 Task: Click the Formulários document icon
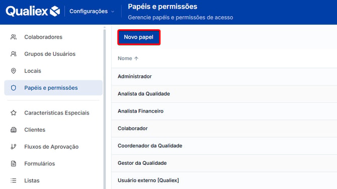tap(14, 164)
